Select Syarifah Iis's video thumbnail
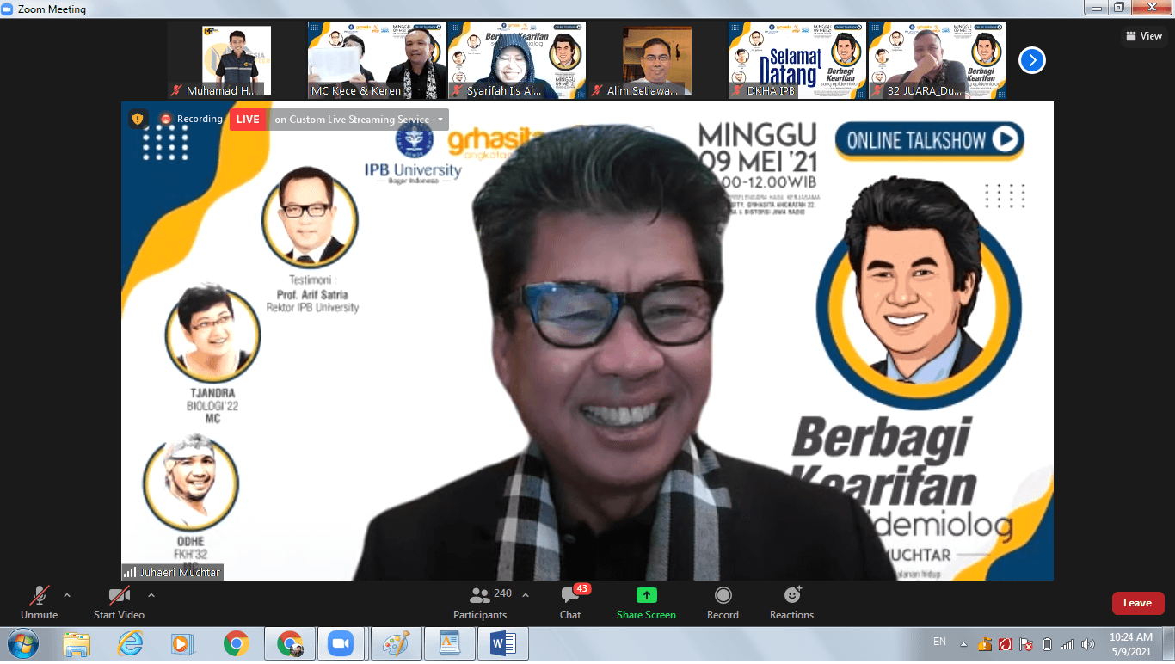Image resolution: width=1175 pixels, height=664 pixels. point(516,59)
